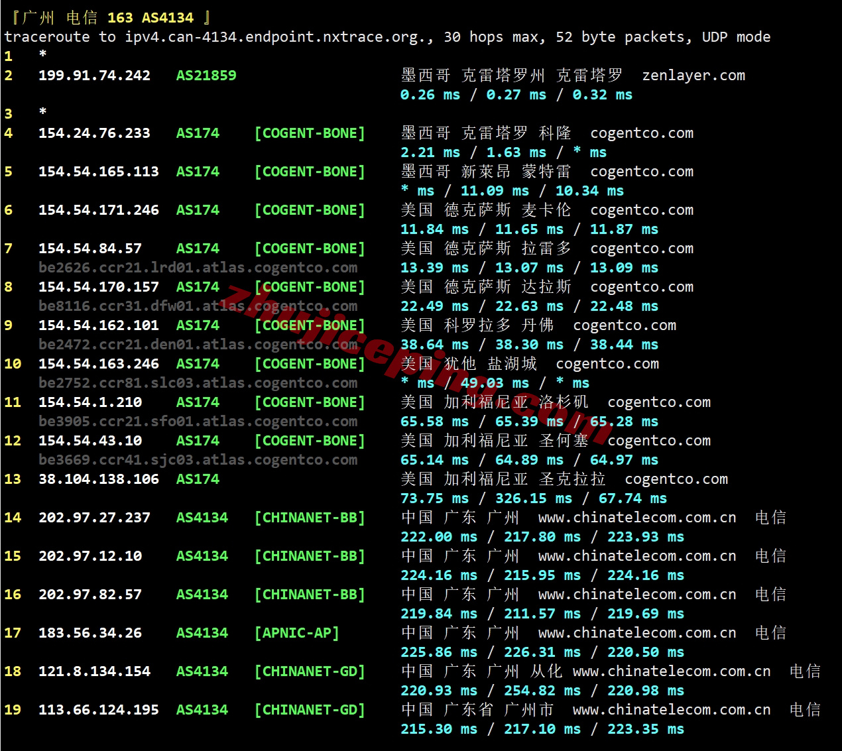
Task: Click the IP address 154.24.76.233 on hop 4
Action: [x=94, y=133]
